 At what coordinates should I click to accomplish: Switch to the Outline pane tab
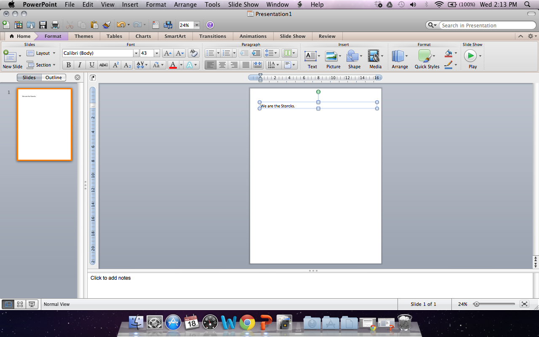54,78
